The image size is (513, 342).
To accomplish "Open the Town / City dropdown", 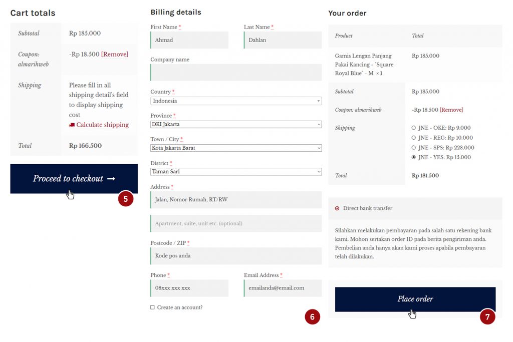I will (x=235, y=148).
